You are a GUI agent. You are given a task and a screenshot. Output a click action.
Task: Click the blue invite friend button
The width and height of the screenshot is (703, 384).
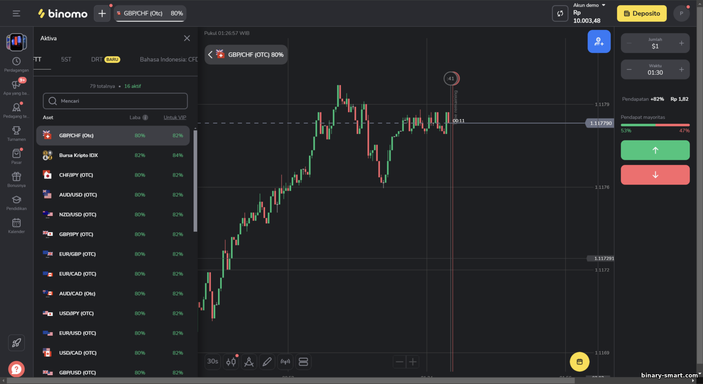[x=599, y=42]
